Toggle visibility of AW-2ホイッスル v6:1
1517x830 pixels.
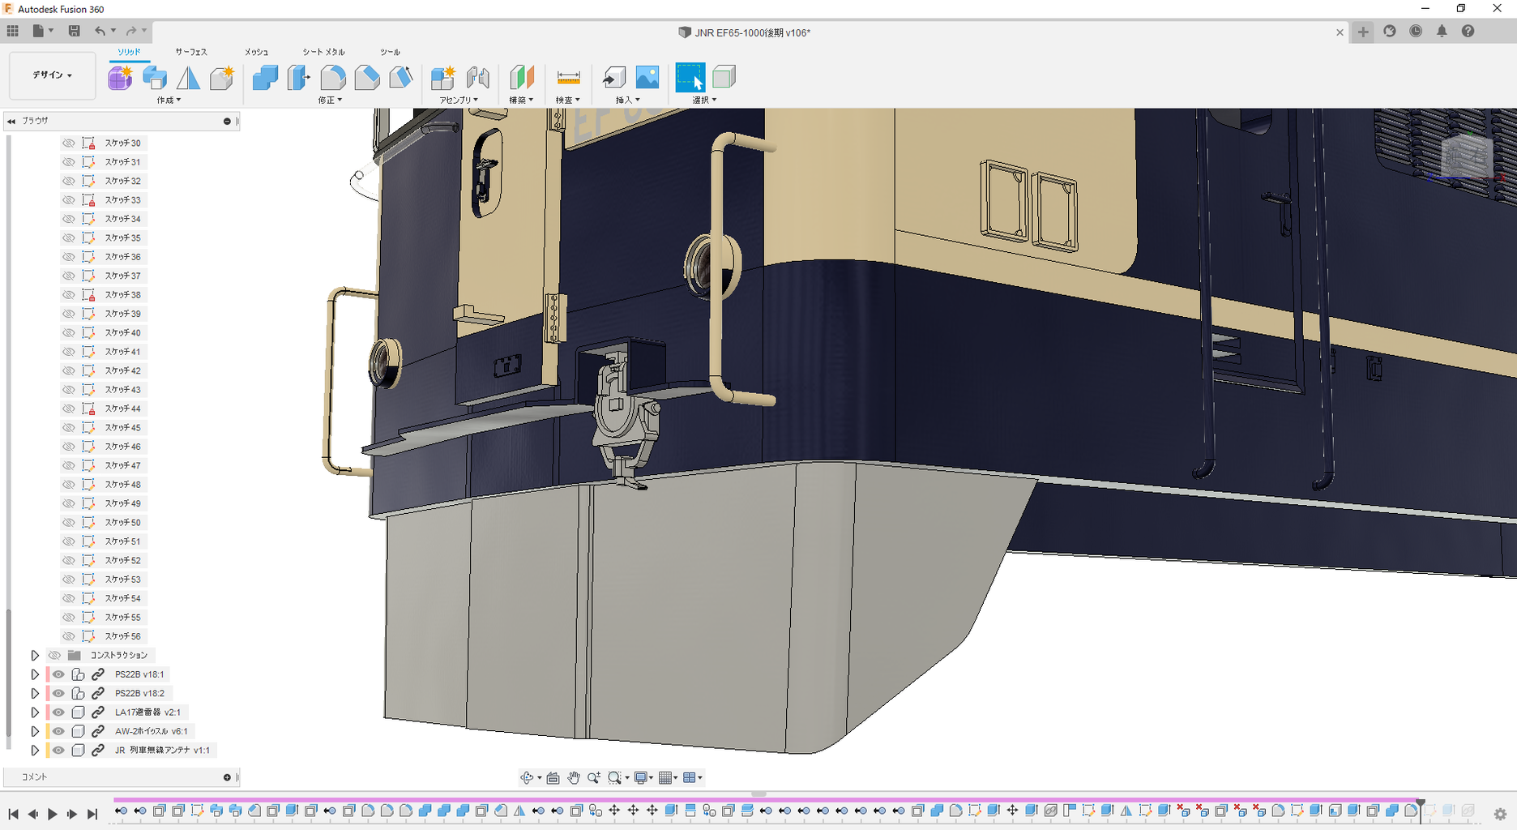(x=58, y=731)
